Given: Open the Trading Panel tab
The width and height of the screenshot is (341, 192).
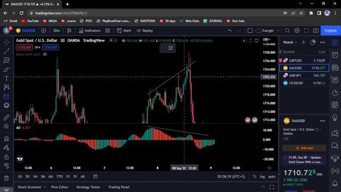Looking at the screenshot, I should 119,187.
